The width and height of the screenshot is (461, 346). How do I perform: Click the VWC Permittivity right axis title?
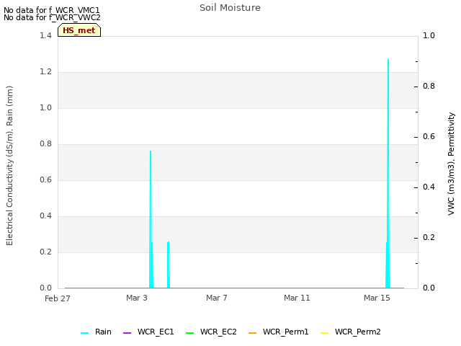(x=452, y=164)
